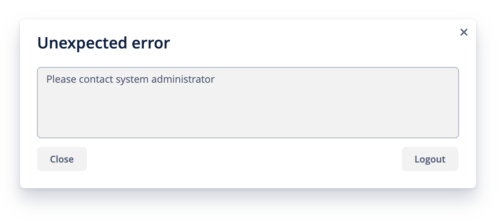
Task: Dismiss the dialog using the Close button
Action: pyautogui.click(x=62, y=159)
